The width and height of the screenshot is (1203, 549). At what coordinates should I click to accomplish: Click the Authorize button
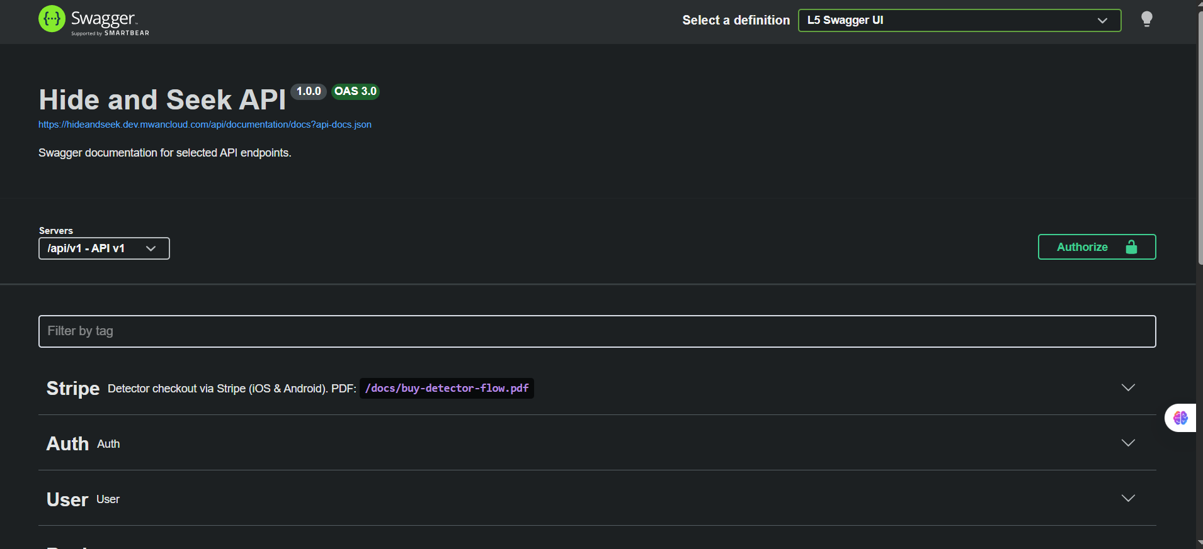pos(1097,247)
